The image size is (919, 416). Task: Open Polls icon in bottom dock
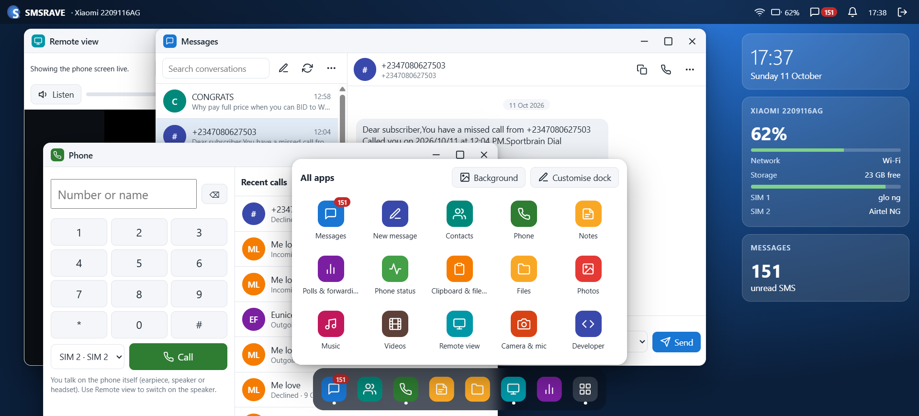[549, 389]
